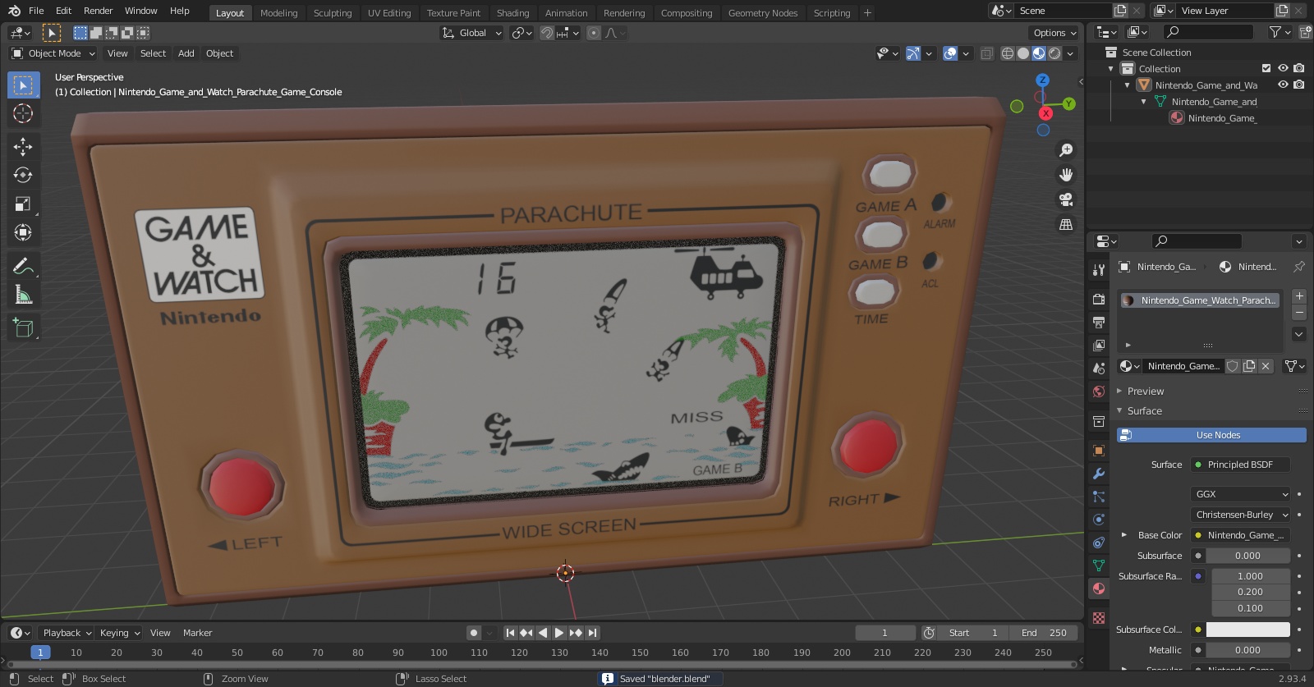Open the Modifiers properties tab
Screen dimensions: 1314x687
pos(1099,474)
